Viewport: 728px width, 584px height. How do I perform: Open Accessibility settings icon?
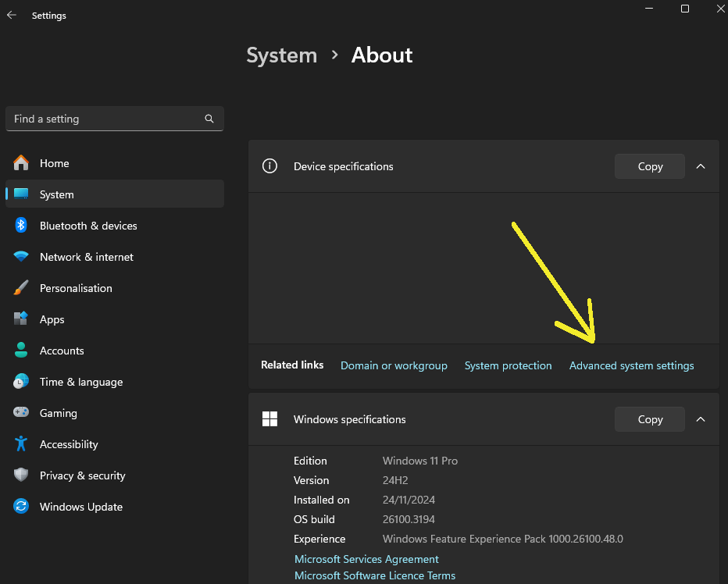(21, 444)
